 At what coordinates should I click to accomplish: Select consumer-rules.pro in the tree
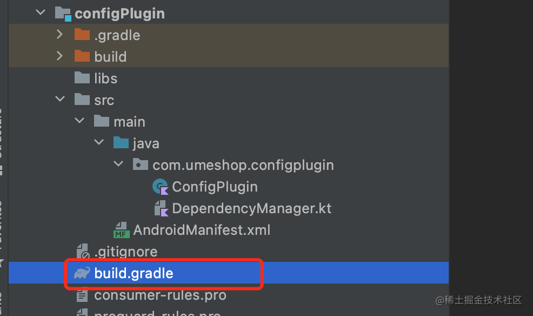(160, 295)
